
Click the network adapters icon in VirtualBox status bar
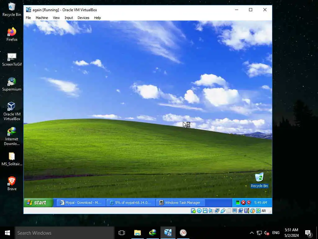point(217,211)
